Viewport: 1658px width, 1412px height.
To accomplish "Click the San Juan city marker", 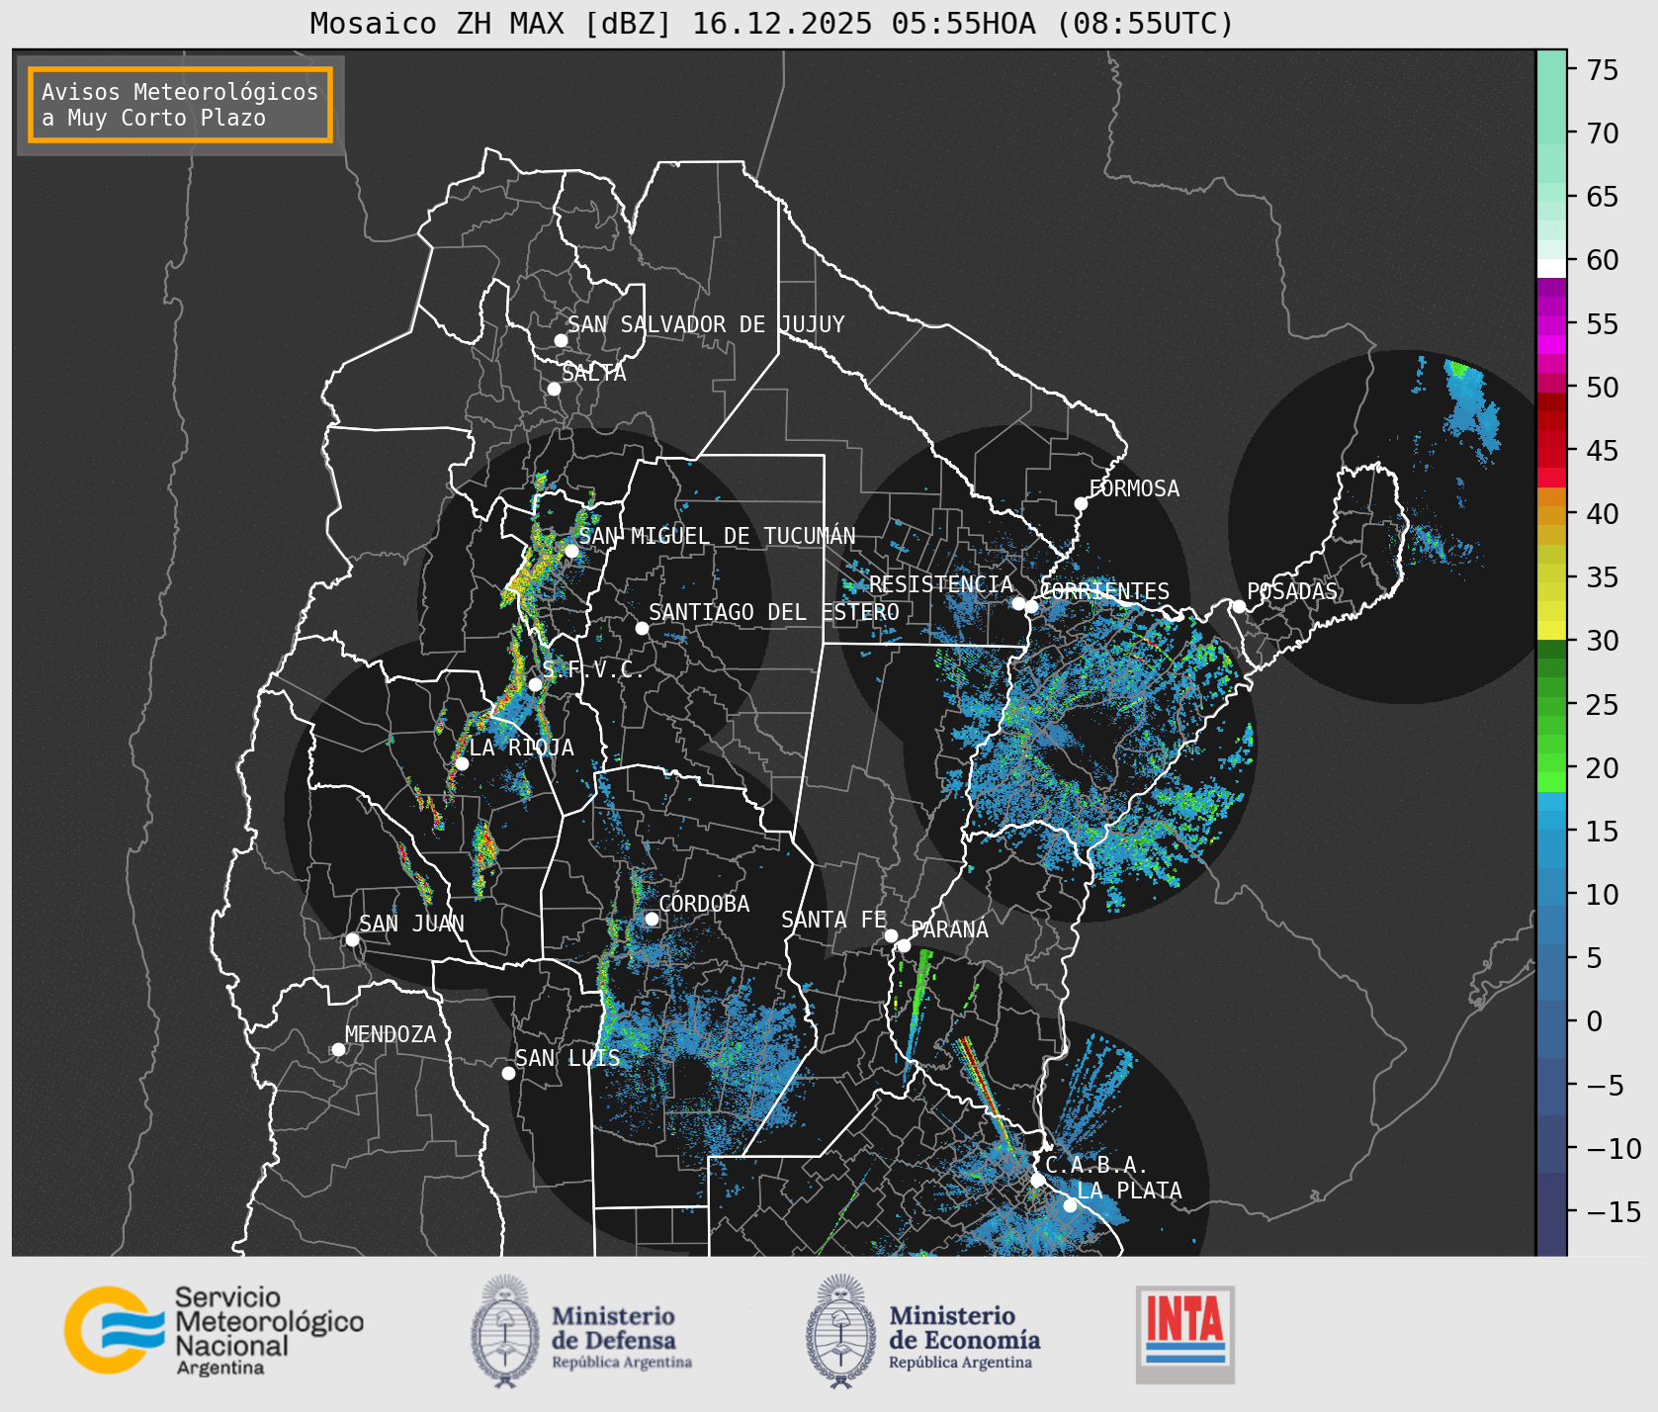I will pyautogui.click(x=352, y=939).
